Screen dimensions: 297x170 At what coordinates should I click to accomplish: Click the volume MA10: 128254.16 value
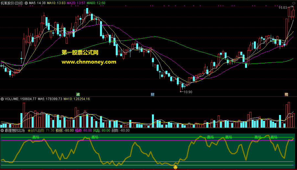pyautogui.click(x=77, y=99)
